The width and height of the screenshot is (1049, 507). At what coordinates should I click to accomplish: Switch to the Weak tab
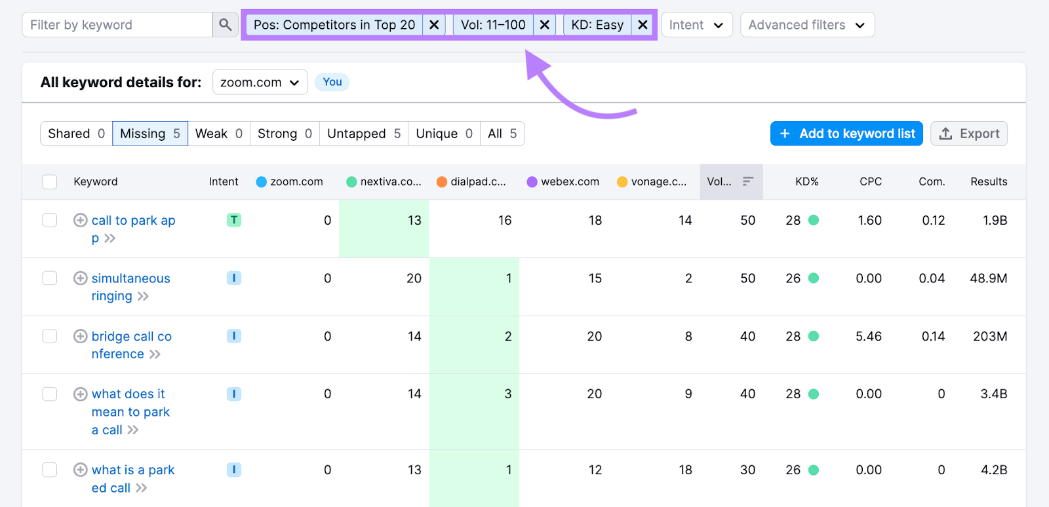click(x=219, y=134)
